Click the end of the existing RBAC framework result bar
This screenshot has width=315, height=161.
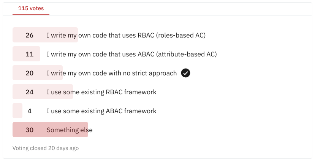[x=71, y=92]
